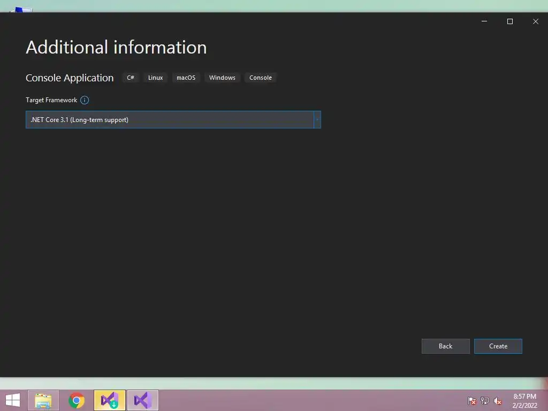Open File Explorer from taskbar
The width and height of the screenshot is (548, 411).
point(43,400)
